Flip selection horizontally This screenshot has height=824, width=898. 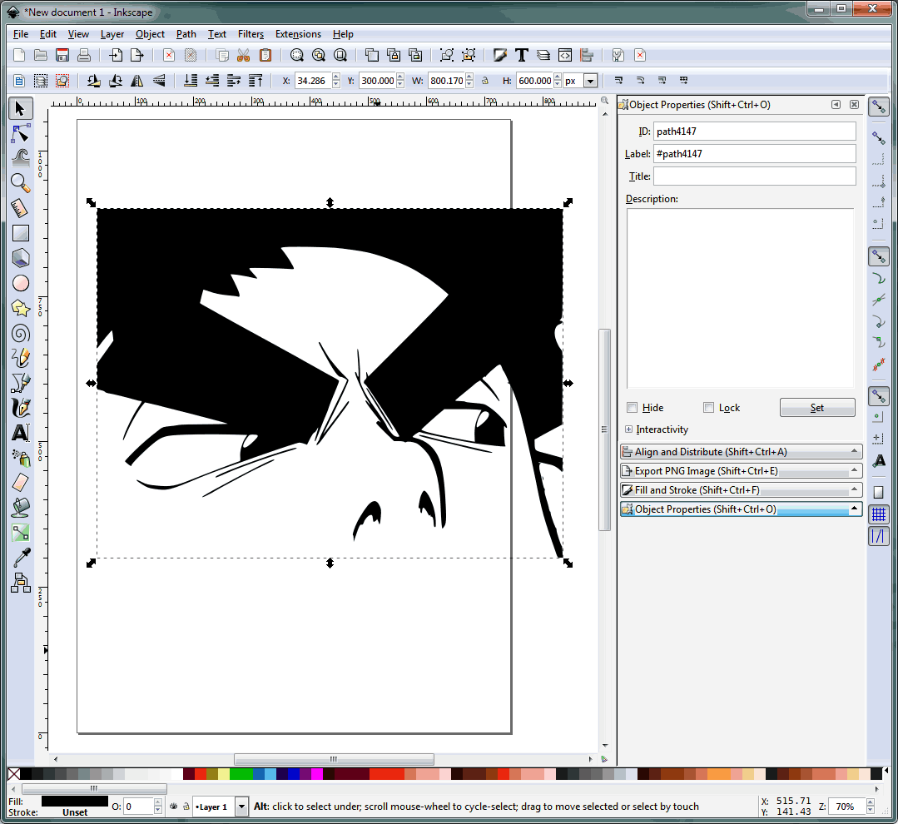tap(136, 81)
